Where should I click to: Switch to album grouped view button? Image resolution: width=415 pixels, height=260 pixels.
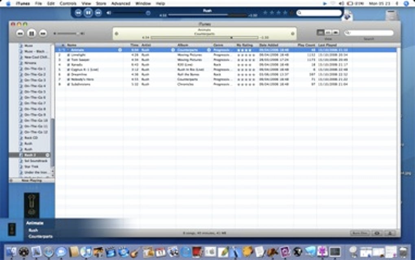pos(328,32)
